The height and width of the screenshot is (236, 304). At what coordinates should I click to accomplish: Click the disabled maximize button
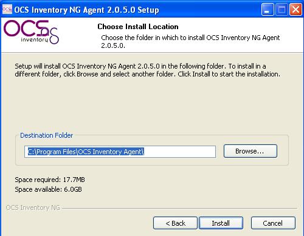tap(282, 10)
